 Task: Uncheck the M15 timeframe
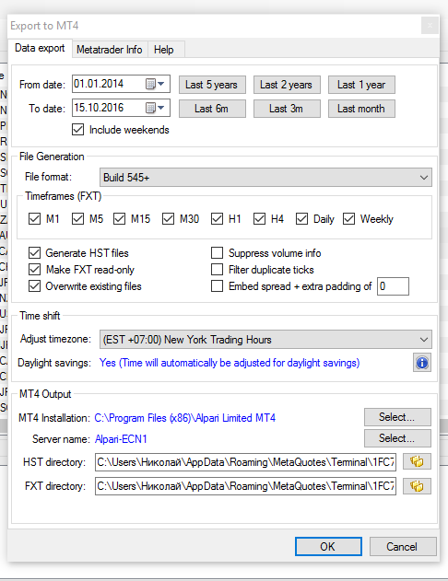pos(120,218)
